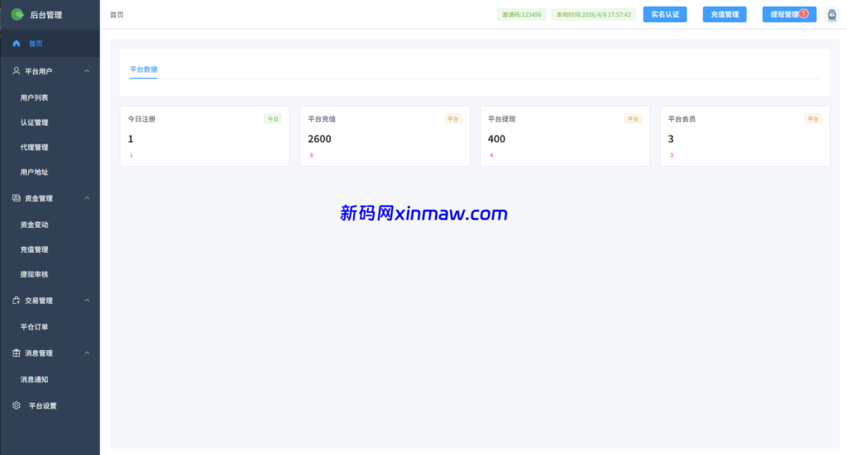The image size is (847, 455).
Task: Click the 首页 breadcrumb in header
Action: point(117,15)
